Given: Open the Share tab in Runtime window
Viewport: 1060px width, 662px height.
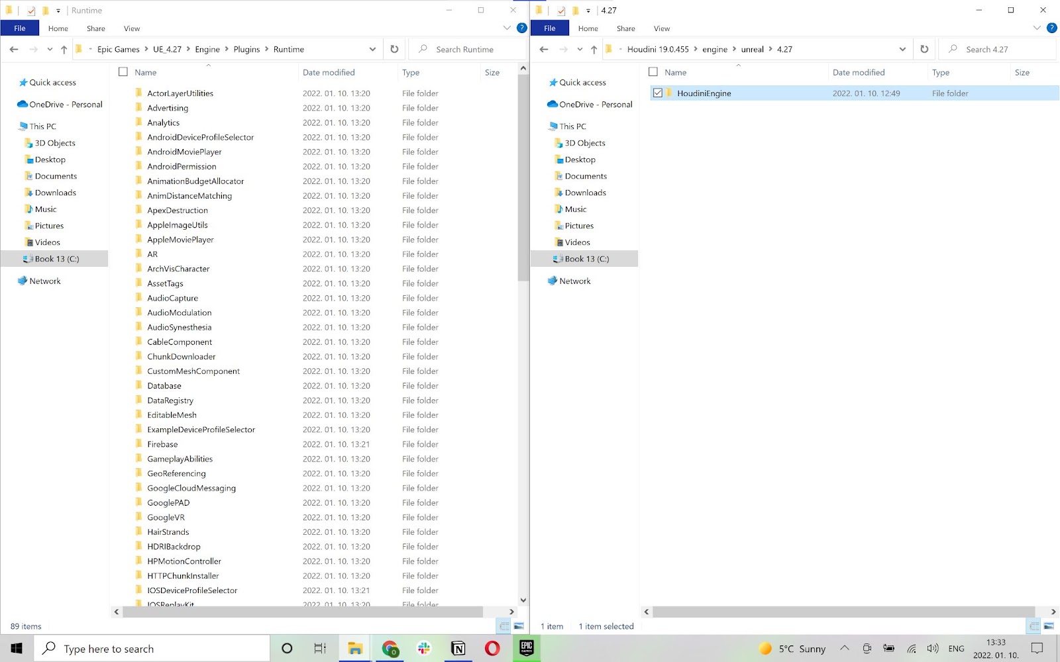Looking at the screenshot, I should click(x=96, y=28).
